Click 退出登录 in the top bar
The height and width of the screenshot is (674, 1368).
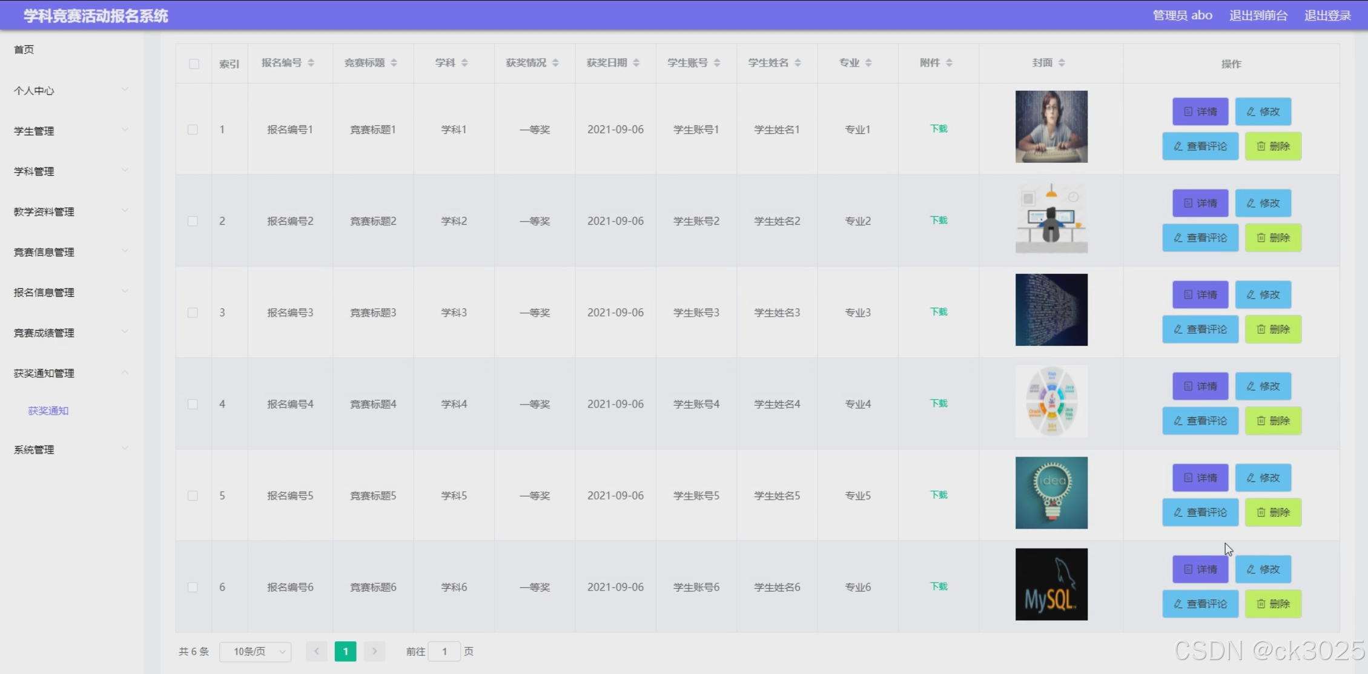1327,16
